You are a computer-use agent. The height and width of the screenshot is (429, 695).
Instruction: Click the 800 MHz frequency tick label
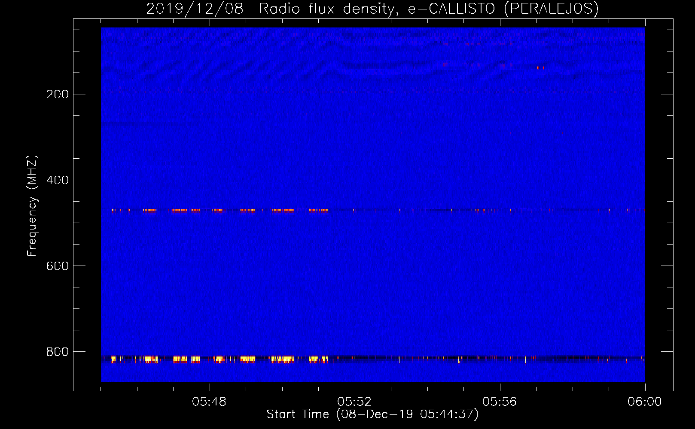pos(58,352)
